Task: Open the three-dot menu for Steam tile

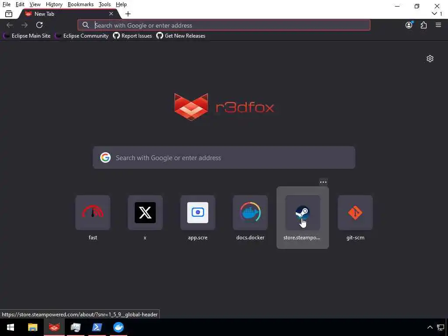Action: (x=323, y=182)
